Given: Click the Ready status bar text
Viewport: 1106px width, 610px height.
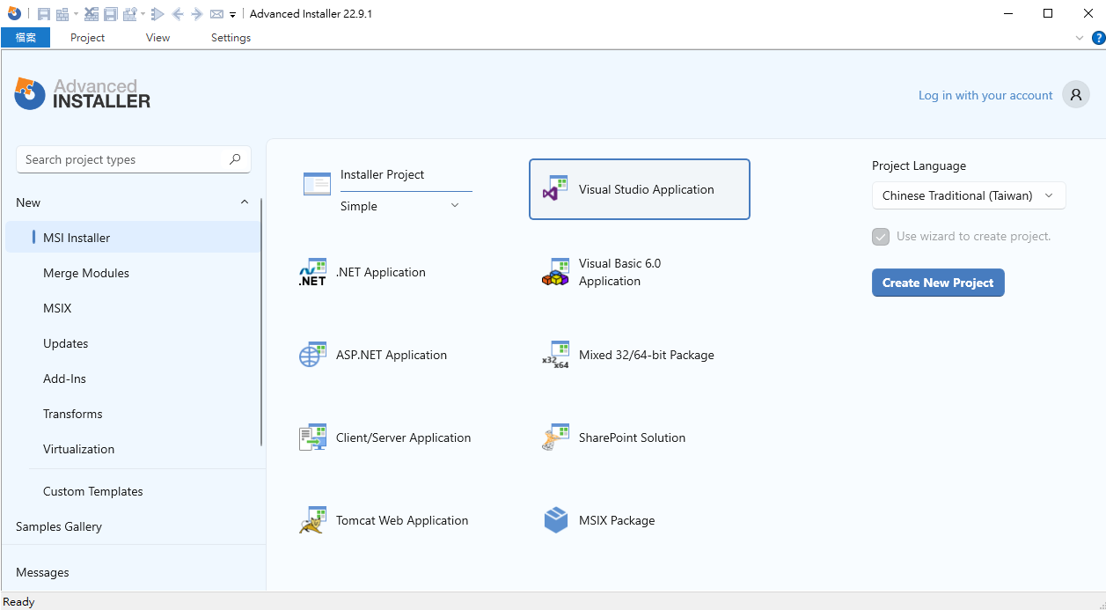Looking at the screenshot, I should click(18, 602).
